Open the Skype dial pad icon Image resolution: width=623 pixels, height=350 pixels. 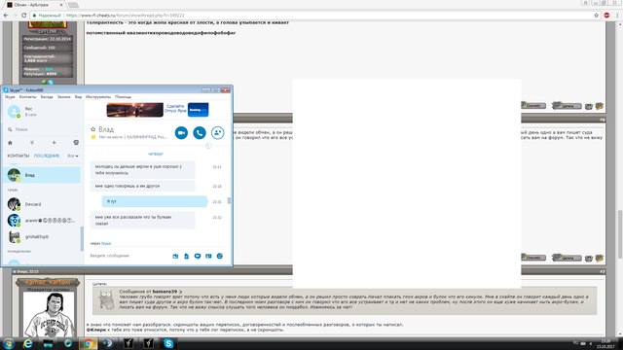coord(32,143)
